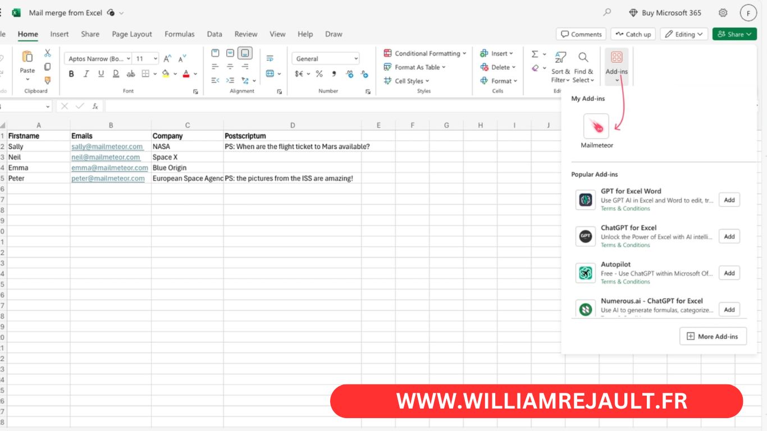Apply percent style
This screenshot has width=767, height=431.
[319, 74]
